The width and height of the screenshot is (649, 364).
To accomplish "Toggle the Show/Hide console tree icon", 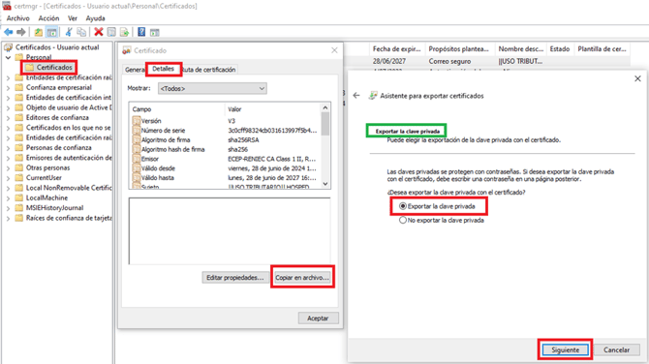I will tap(51, 32).
